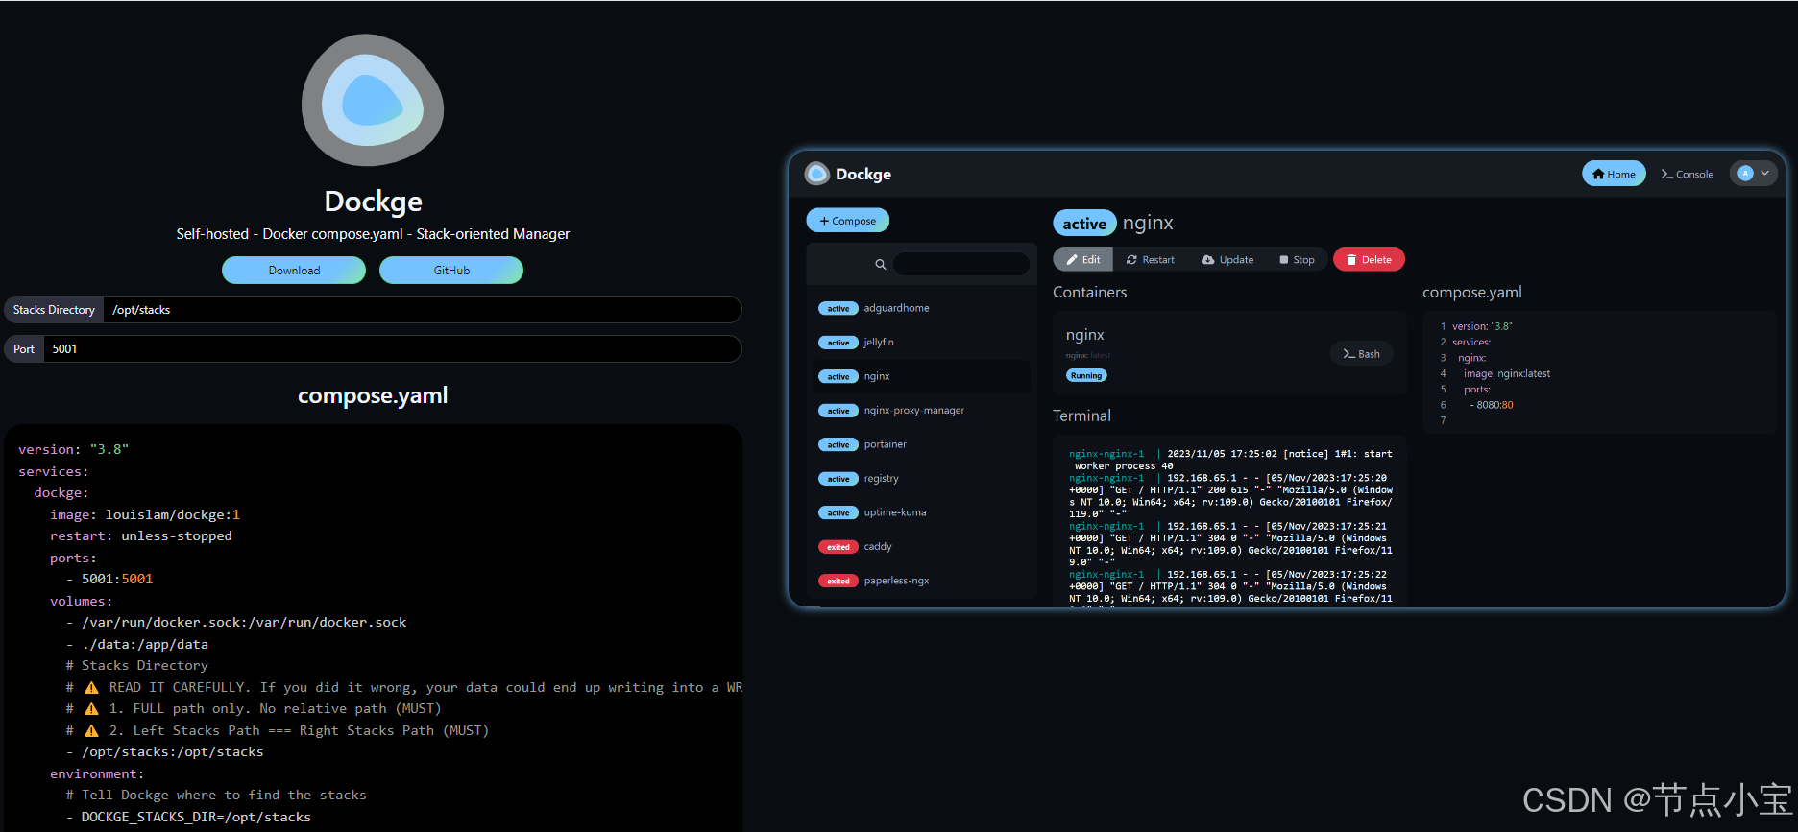Open the Console tab

click(1688, 174)
